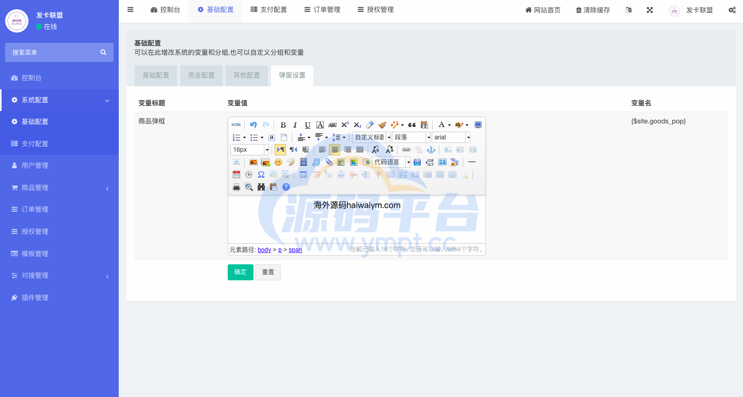This screenshot has height=397, width=743.
Task: Click paste as plain text icon
Action: pos(424,125)
